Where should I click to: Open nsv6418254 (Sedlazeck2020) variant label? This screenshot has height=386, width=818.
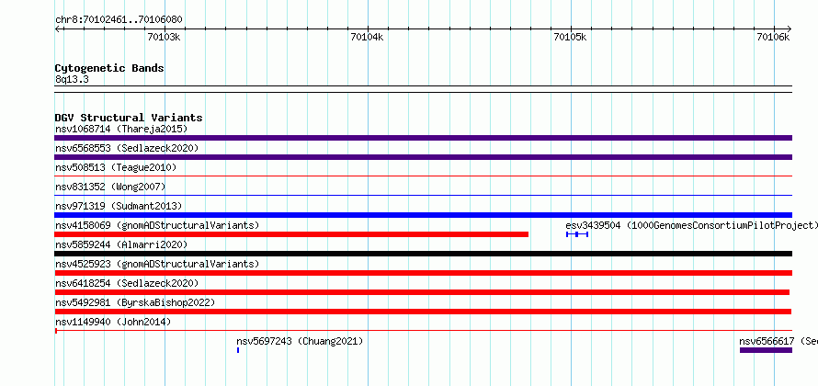[x=127, y=283]
